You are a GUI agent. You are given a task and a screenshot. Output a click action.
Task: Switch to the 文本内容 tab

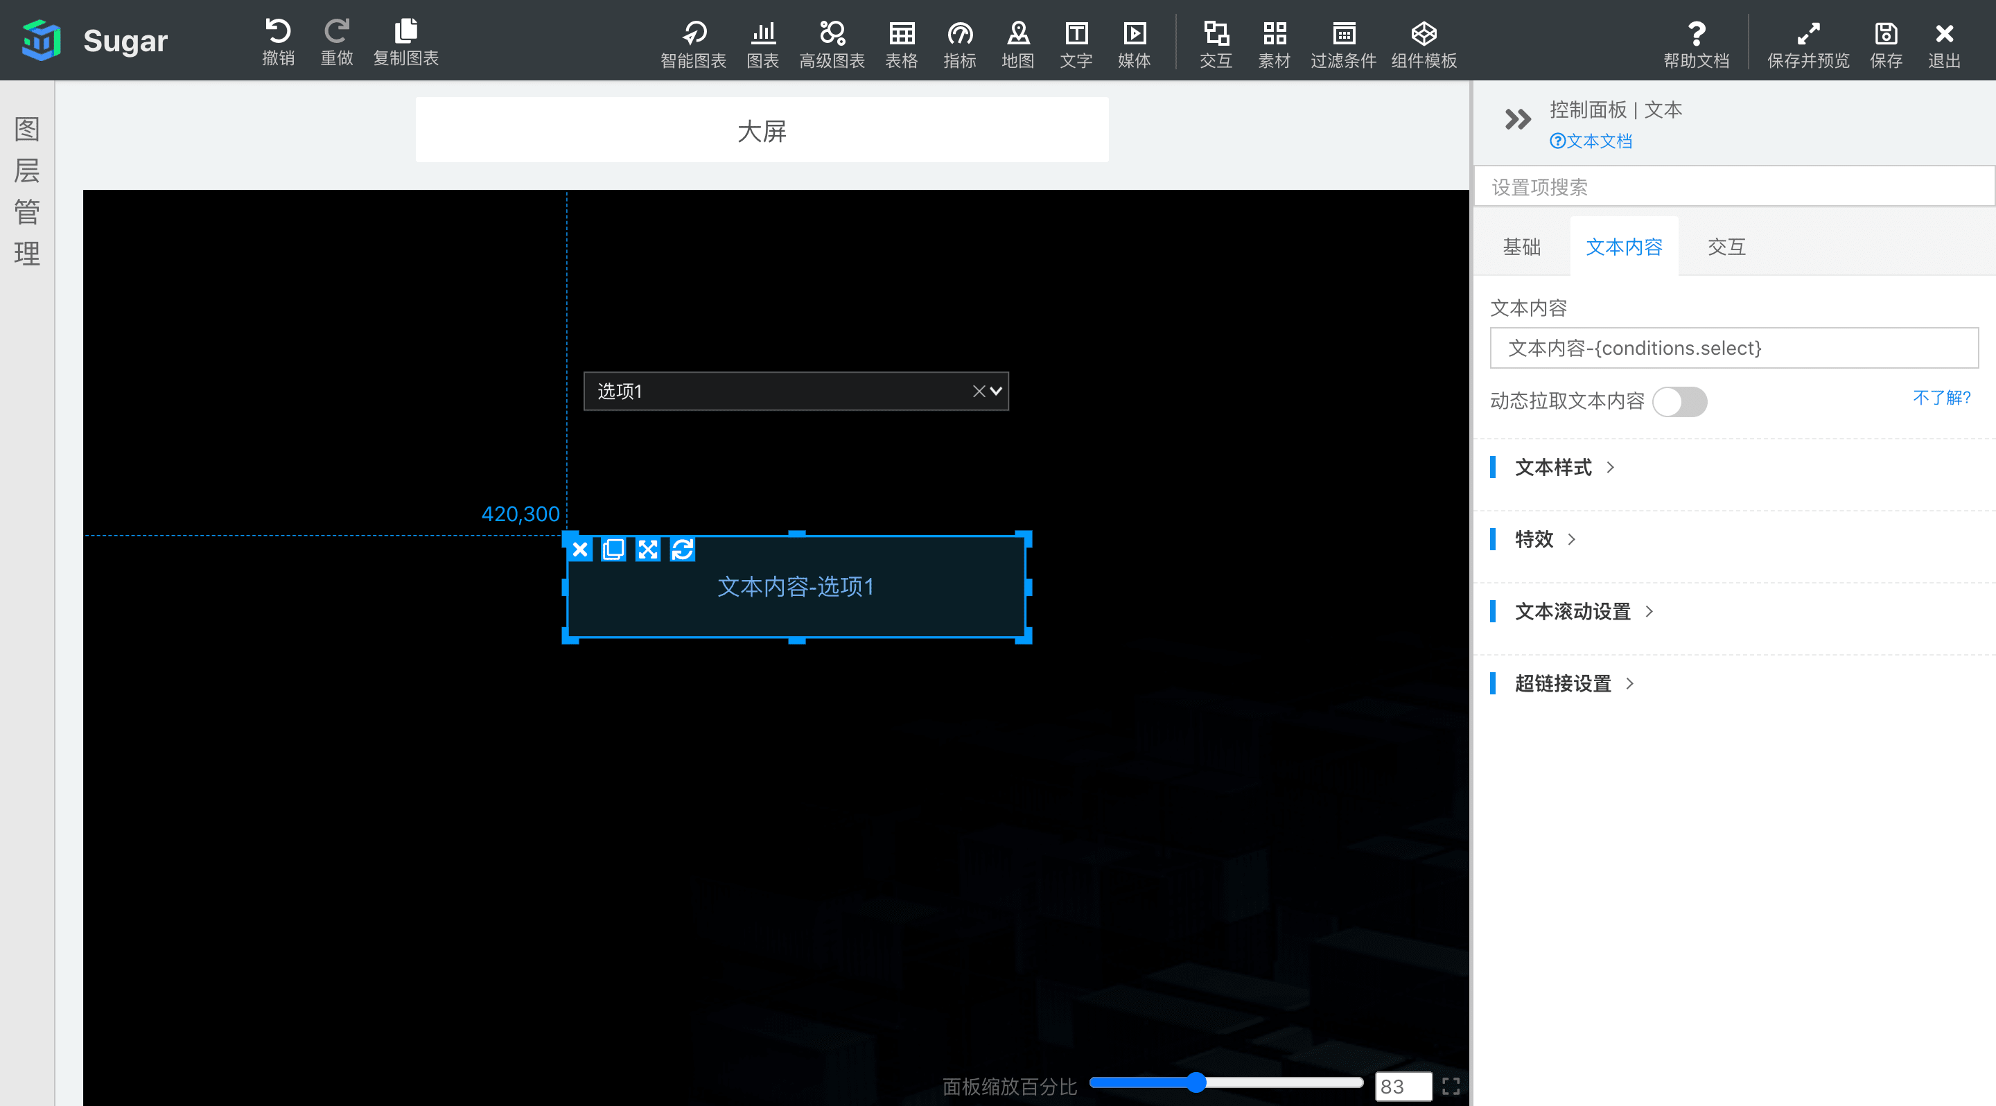click(x=1623, y=246)
